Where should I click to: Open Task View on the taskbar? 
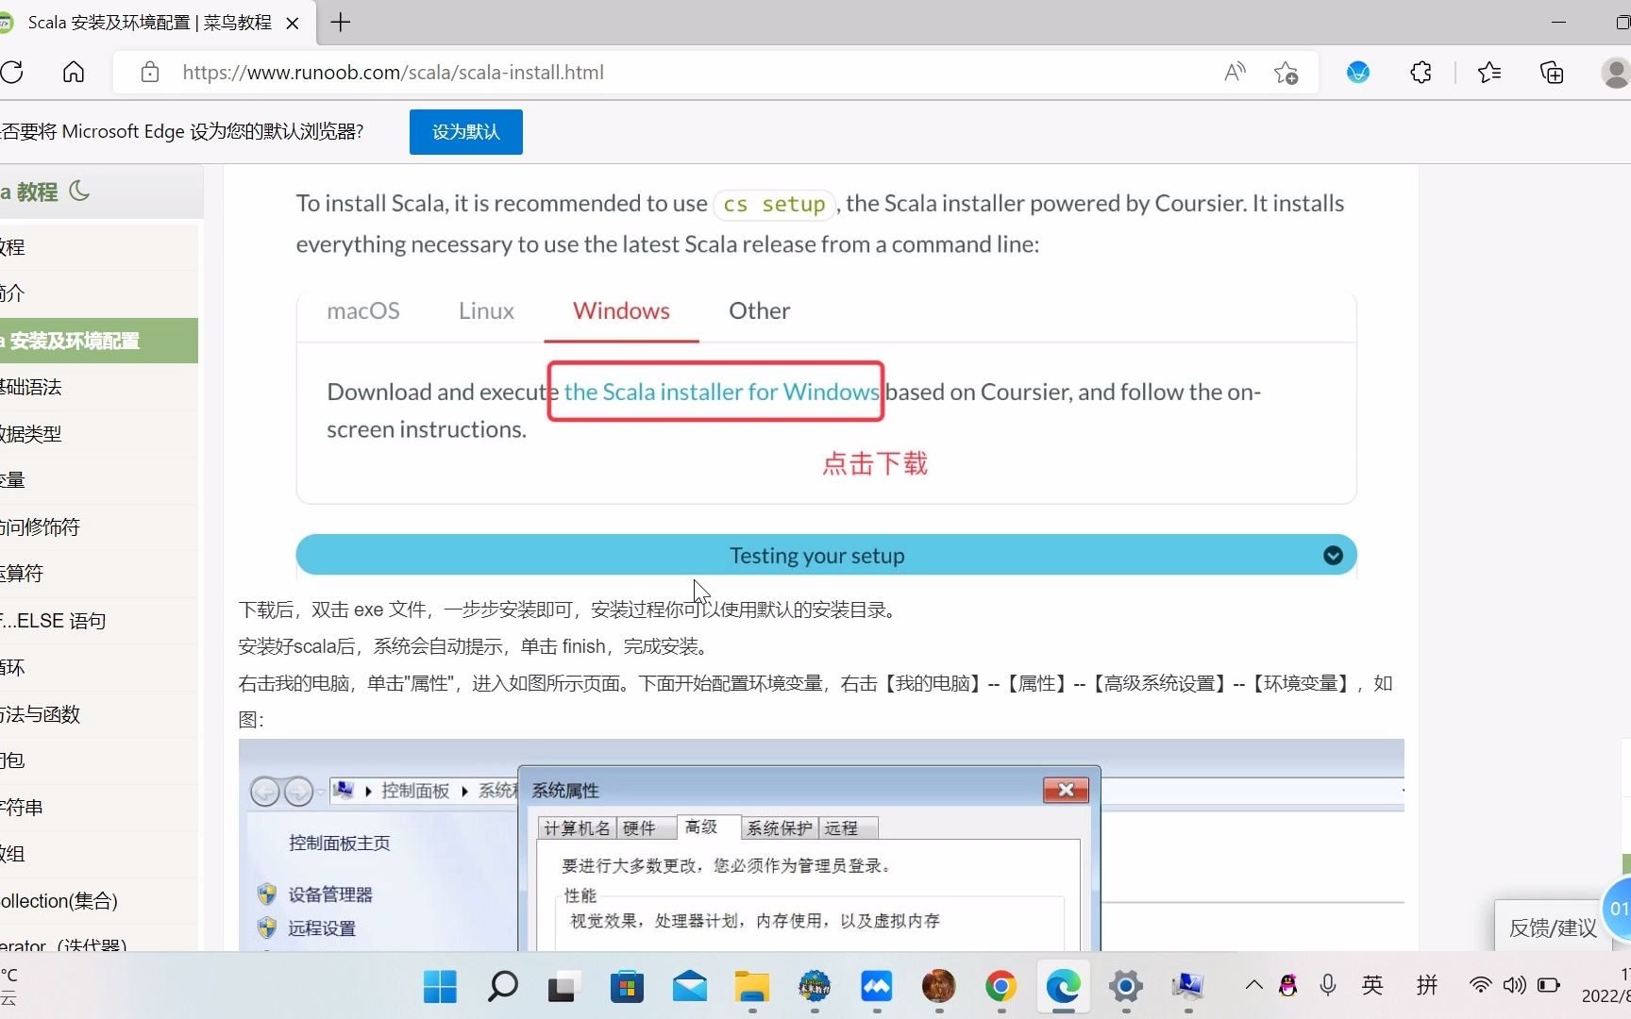coord(563,987)
